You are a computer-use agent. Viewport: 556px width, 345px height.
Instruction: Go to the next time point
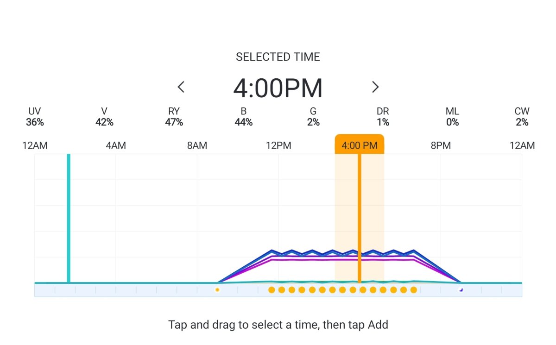click(x=375, y=87)
